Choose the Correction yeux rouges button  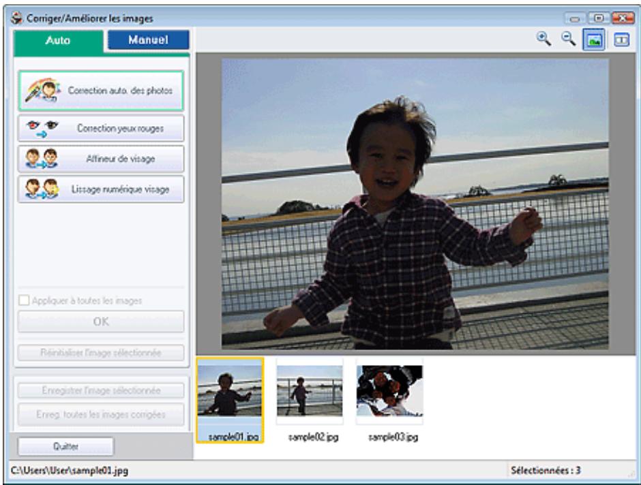101,128
